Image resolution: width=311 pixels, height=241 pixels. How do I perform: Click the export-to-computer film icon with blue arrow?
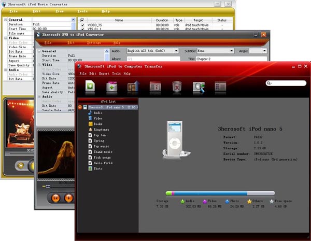pos(134,86)
